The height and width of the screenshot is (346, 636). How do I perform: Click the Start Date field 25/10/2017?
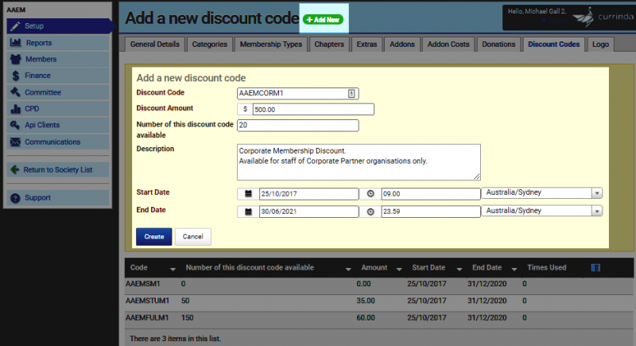[308, 194]
